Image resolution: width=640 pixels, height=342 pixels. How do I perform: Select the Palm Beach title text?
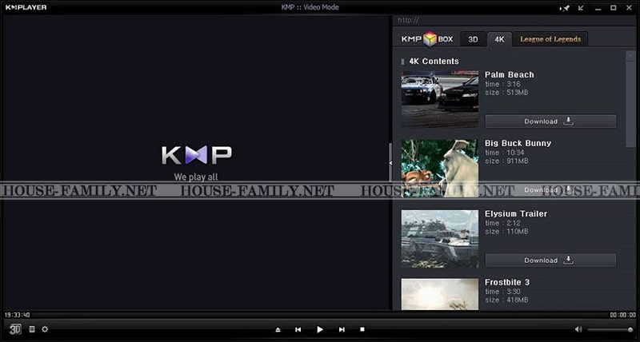(x=509, y=74)
